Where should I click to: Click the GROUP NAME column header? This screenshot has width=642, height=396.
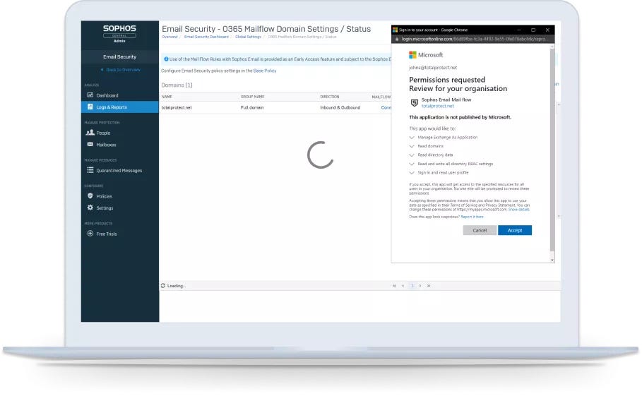coord(252,97)
